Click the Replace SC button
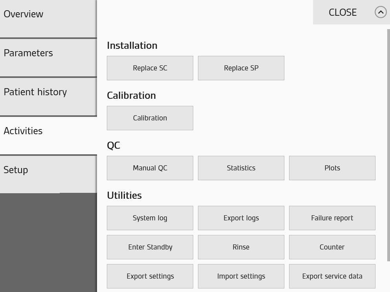Viewport: 390px width, 292px height. [x=150, y=68]
